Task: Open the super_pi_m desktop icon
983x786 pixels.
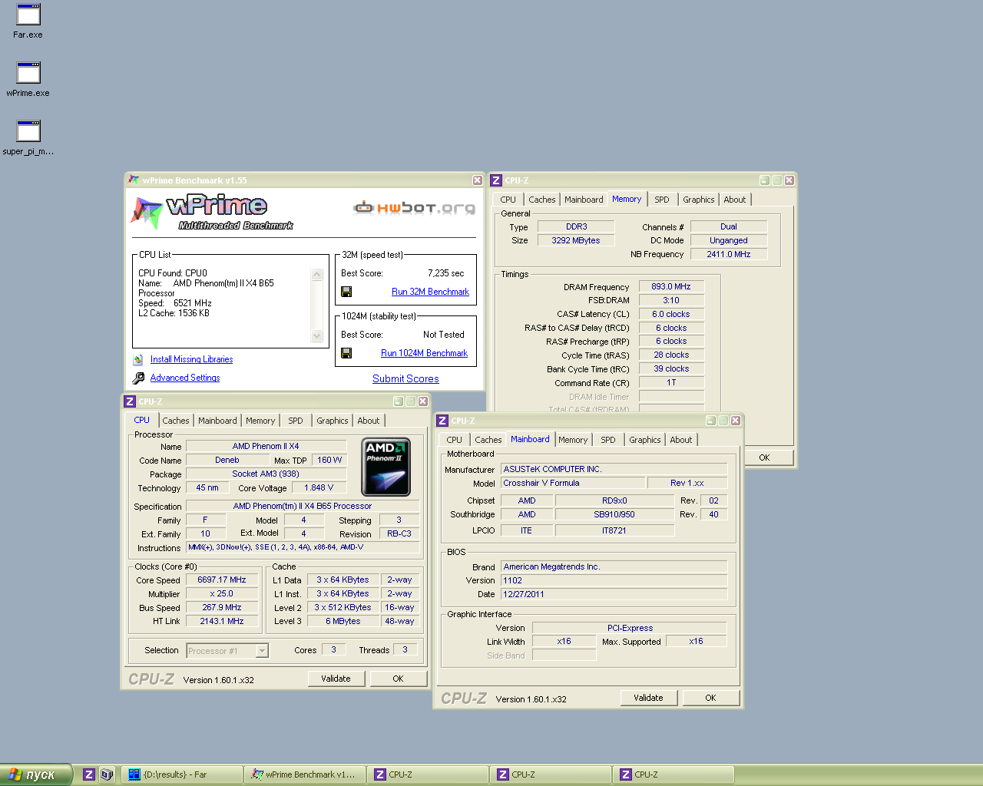Action: click(x=28, y=131)
